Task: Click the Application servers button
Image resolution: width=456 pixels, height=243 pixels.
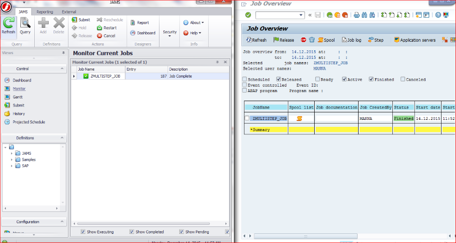Action: [415, 40]
